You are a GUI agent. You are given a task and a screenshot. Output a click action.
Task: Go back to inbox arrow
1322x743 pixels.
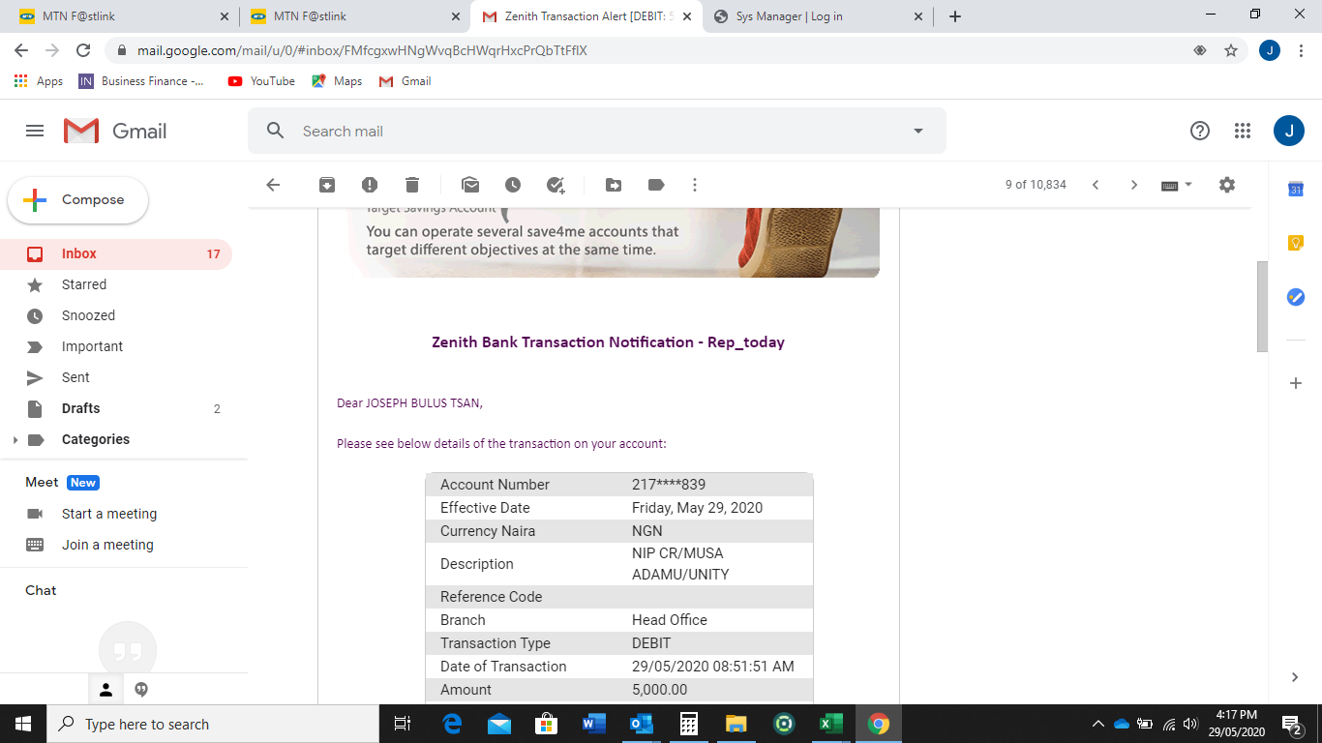(x=273, y=185)
